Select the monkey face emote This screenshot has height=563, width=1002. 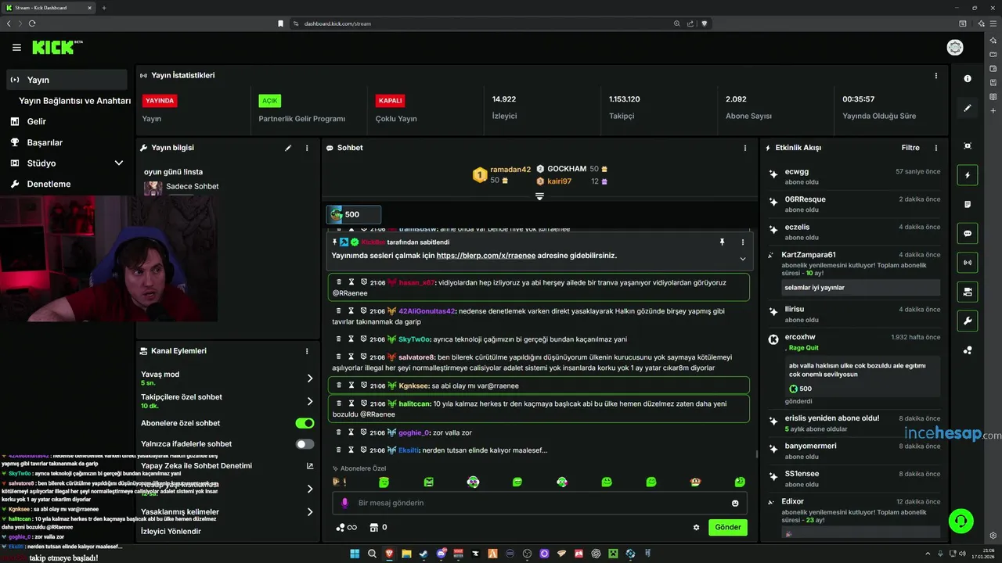pos(696,482)
